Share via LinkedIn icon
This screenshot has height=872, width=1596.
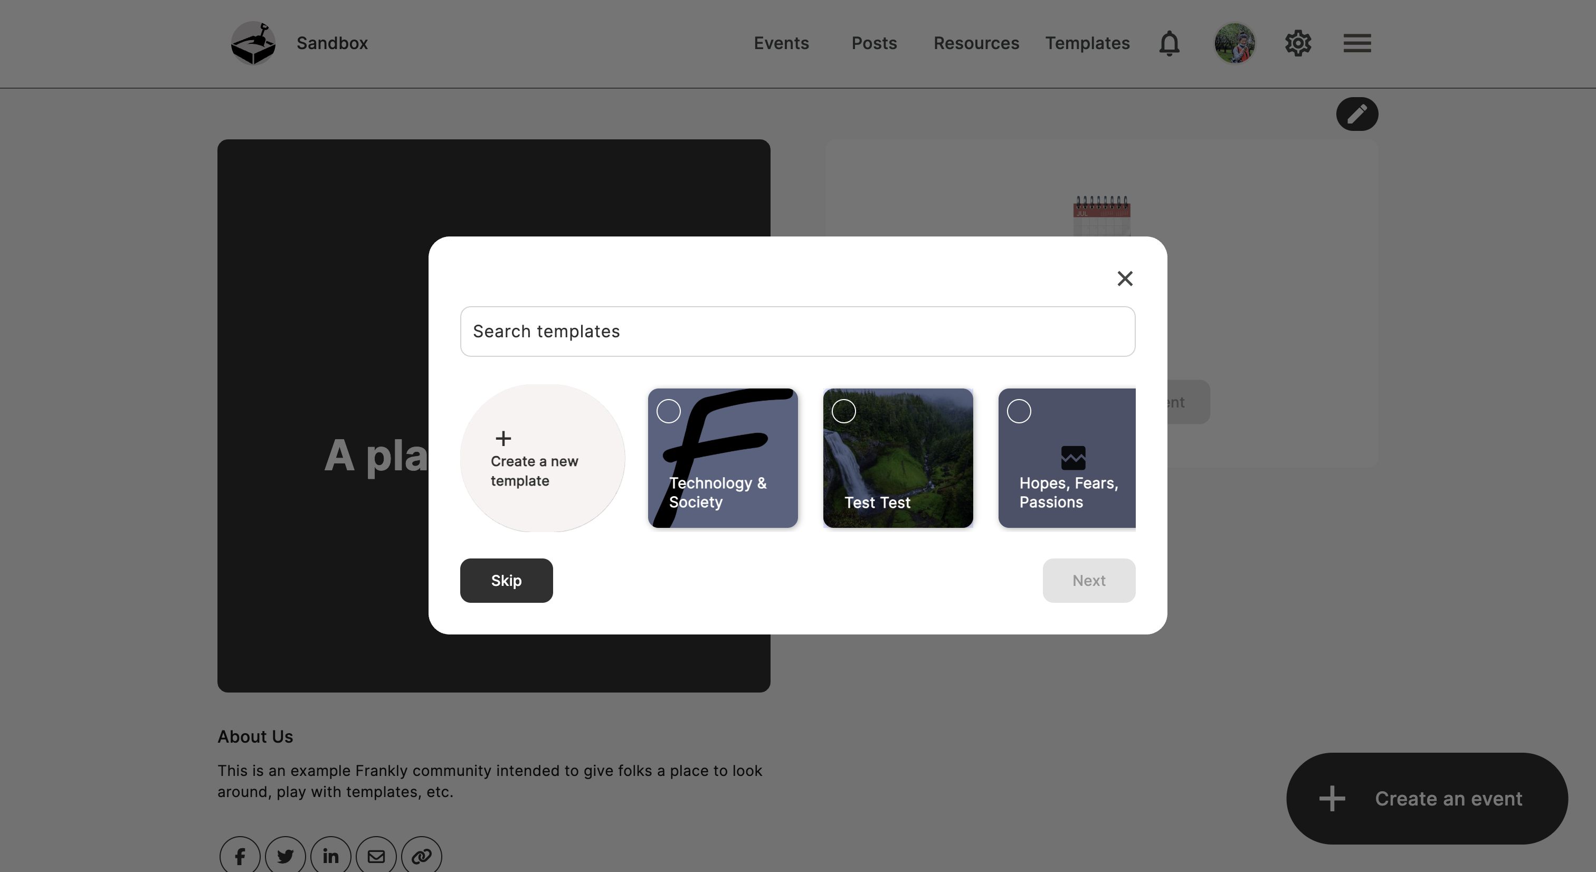tap(331, 856)
